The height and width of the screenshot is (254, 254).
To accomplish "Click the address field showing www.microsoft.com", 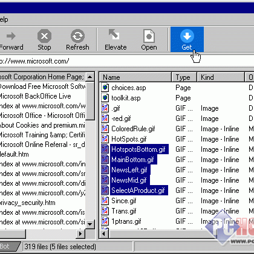I will click(x=127, y=61).
